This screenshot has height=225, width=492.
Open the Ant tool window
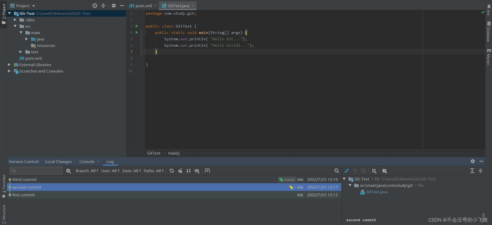489,10
